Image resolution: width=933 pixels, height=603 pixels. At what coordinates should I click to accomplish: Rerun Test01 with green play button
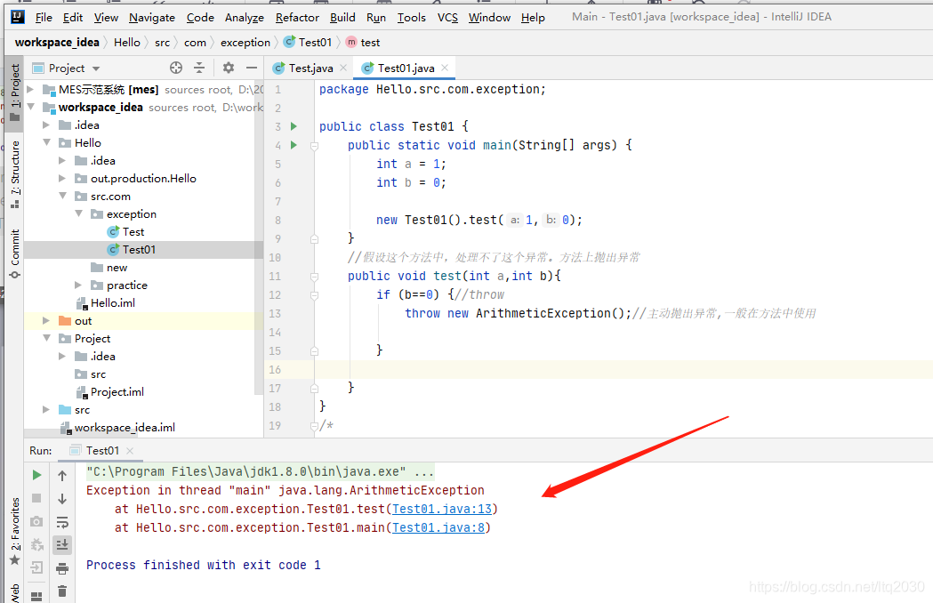pyautogui.click(x=36, y=475)
